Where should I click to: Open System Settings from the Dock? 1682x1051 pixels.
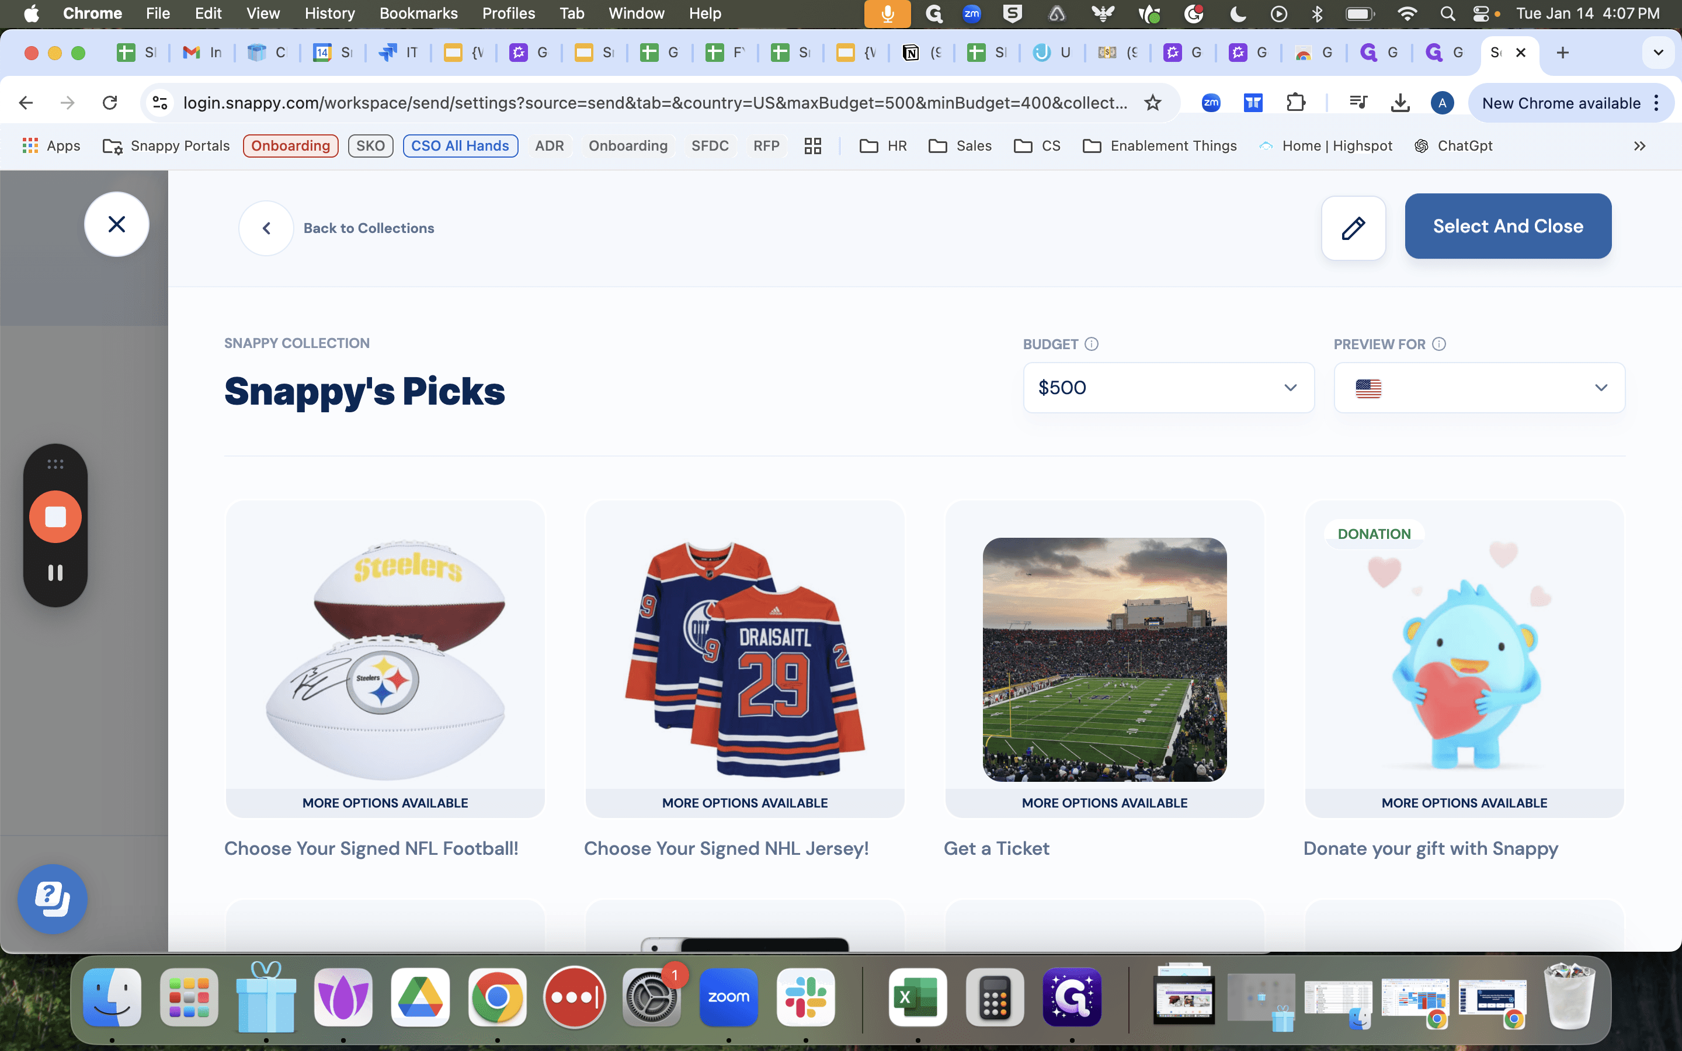pos(651,997)
